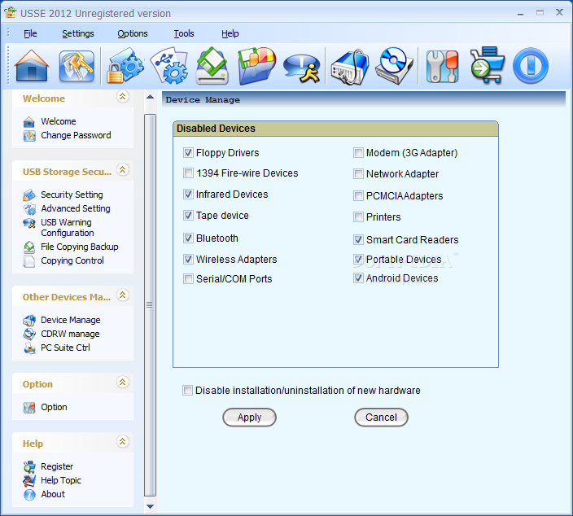Uncheck the Floppy Drivers checkbox
Screen dimensions: 573x516
[188, 153]
